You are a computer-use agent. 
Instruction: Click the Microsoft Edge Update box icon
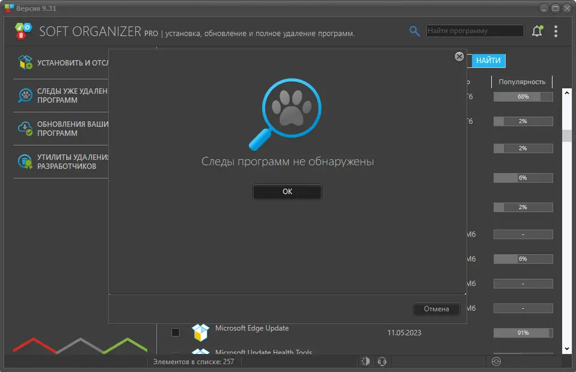[x=201, y=332]
